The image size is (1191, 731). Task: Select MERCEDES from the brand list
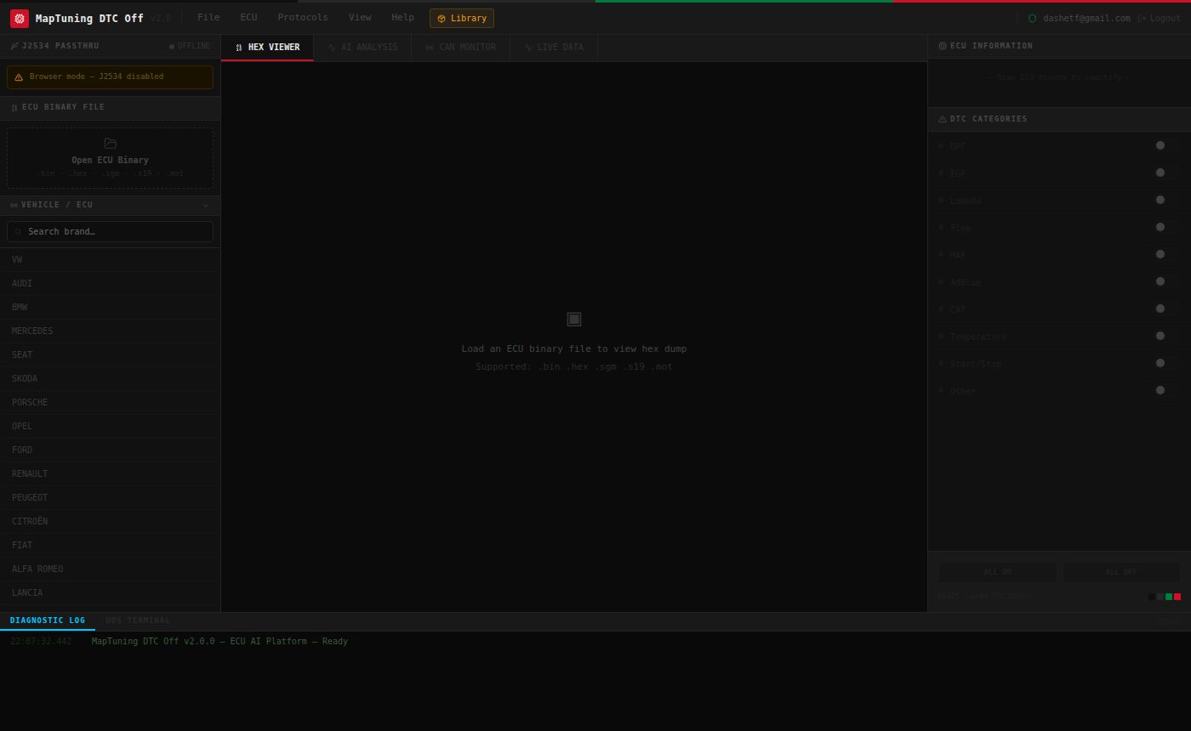click(x=110, y=331)
